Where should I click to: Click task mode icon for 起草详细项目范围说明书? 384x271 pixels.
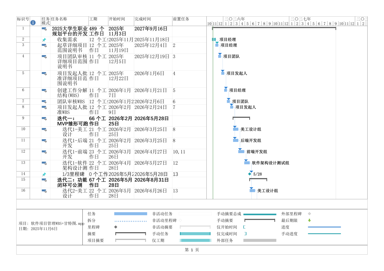(x=44, y=45)
